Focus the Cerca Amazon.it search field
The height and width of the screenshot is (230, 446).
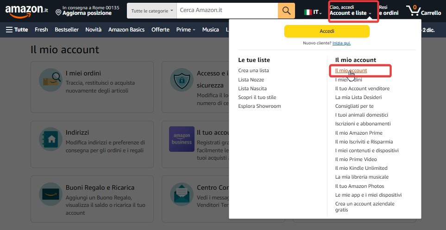click(x=227, y=11)
